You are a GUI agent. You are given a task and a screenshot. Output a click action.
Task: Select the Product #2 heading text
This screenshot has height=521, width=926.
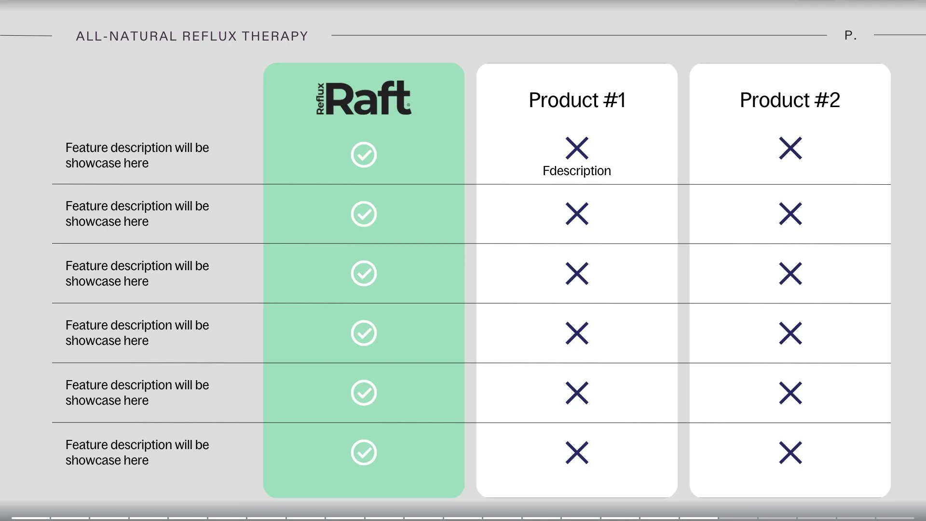[x=790, y=100]
